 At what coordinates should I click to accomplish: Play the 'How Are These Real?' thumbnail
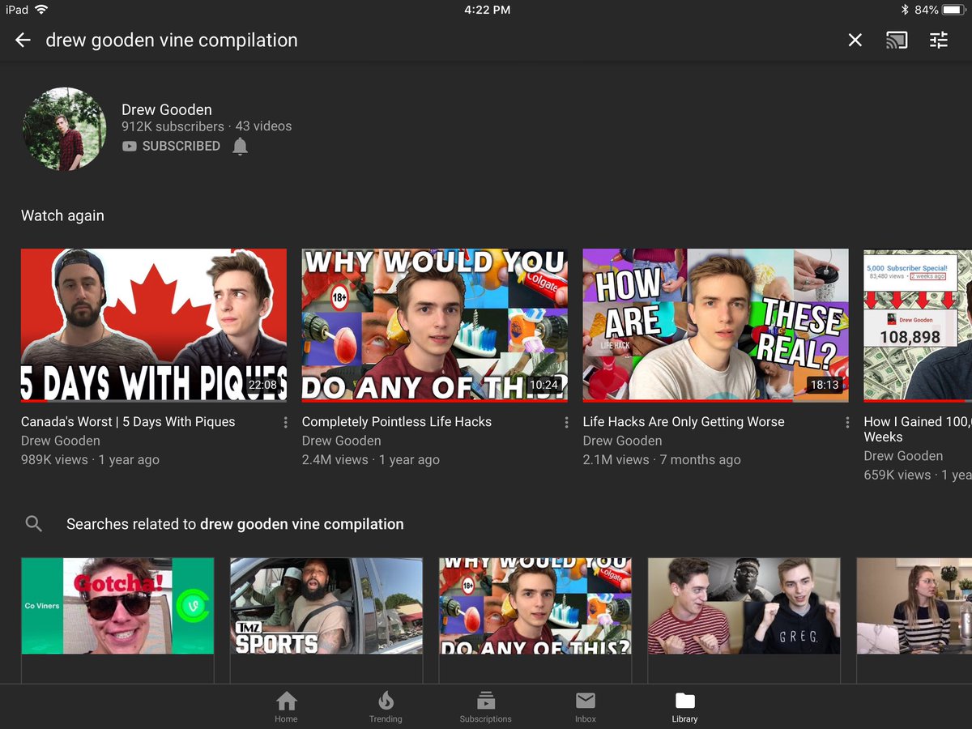[x=715, y=325]
